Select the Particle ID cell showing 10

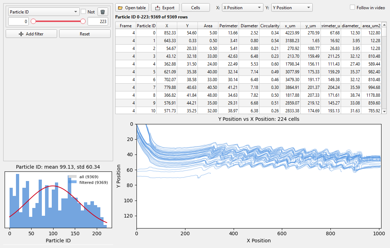pyautogui.click(x=146, y=111)
